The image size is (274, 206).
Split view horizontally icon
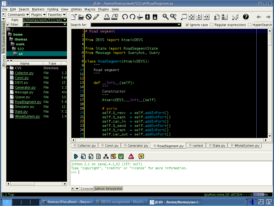click(x=199, y=17)
